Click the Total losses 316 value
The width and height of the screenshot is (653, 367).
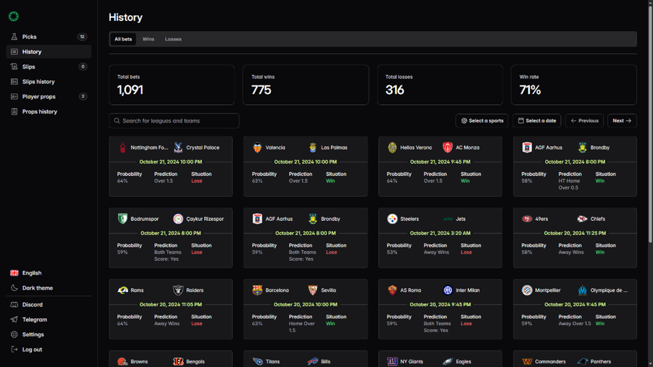(395, 90)
